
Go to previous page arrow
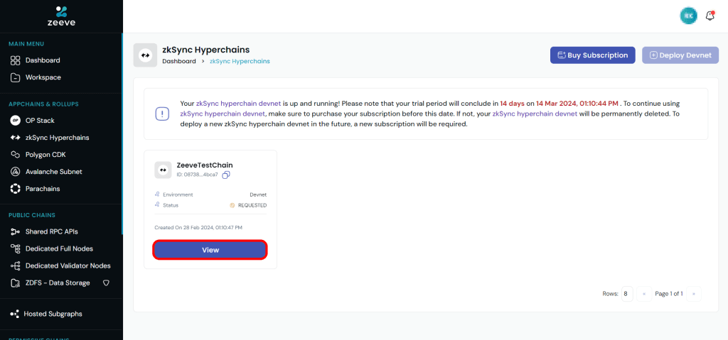pos(644,294)
